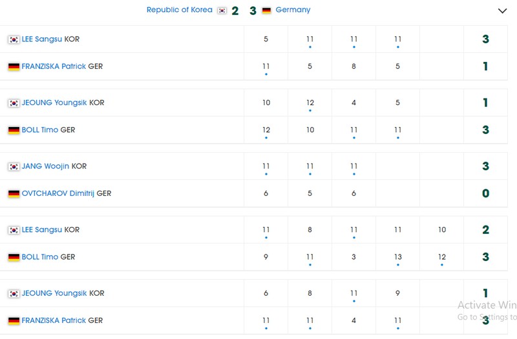Click Korean flag beside last JEOUNG Youngsik
Screen dimensions: 517x339
pos(14,294)
